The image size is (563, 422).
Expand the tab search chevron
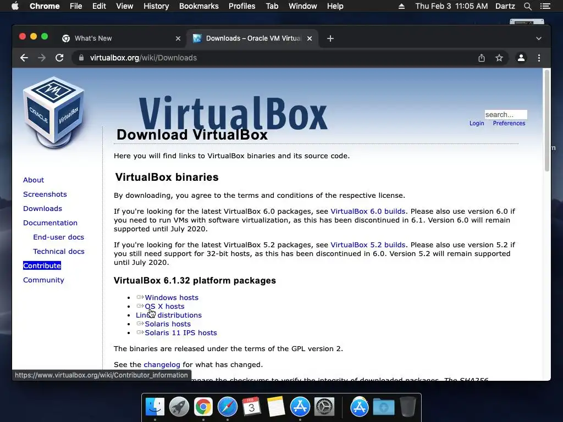coord(539,38)
